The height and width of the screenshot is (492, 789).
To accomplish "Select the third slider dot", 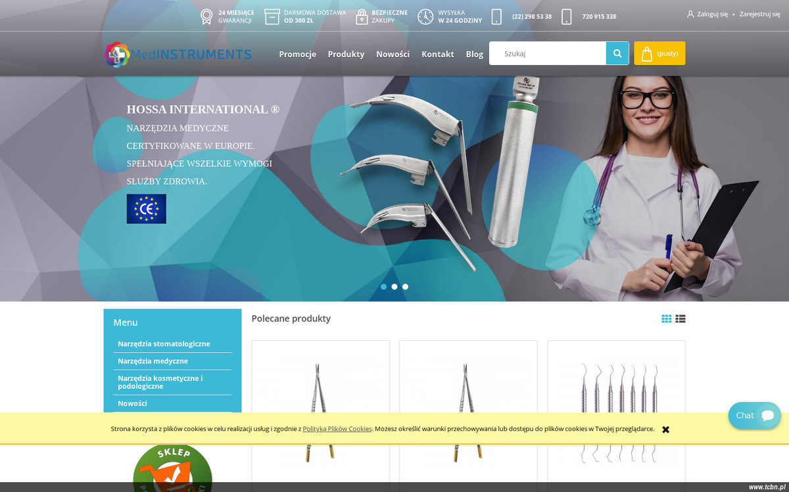I will (405, 286).
